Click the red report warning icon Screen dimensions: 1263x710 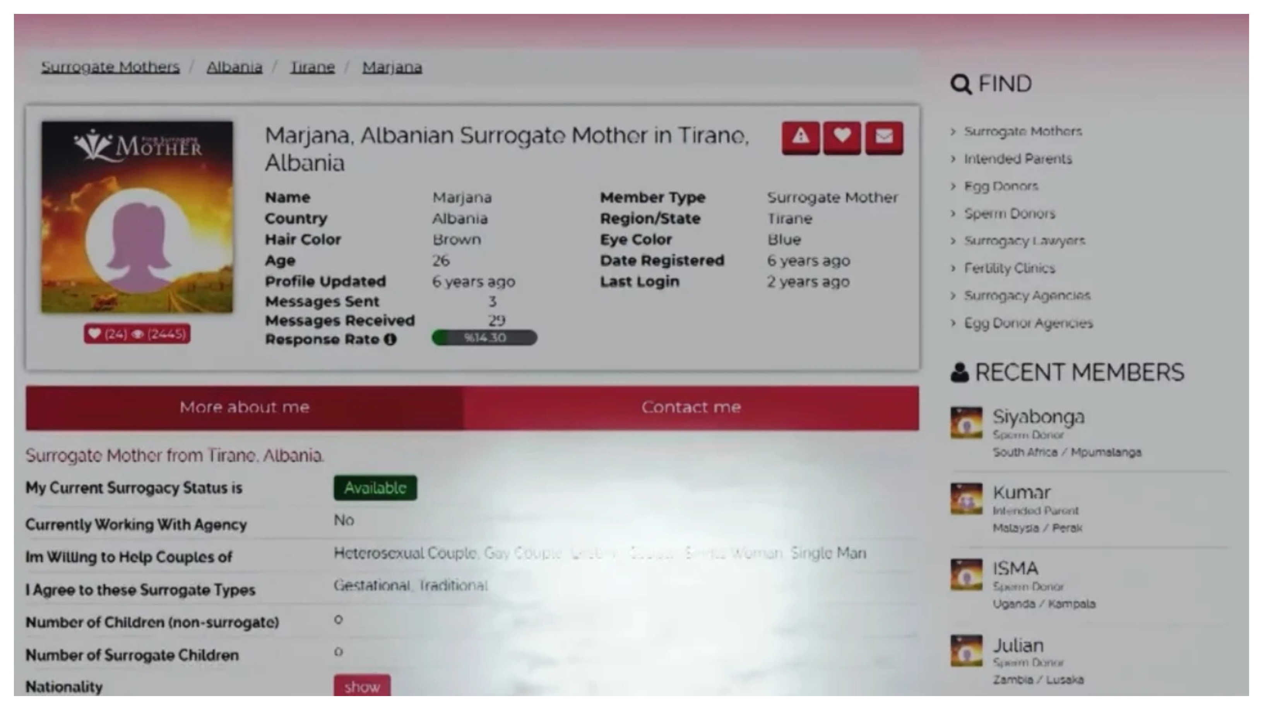[x=800, y=137]
